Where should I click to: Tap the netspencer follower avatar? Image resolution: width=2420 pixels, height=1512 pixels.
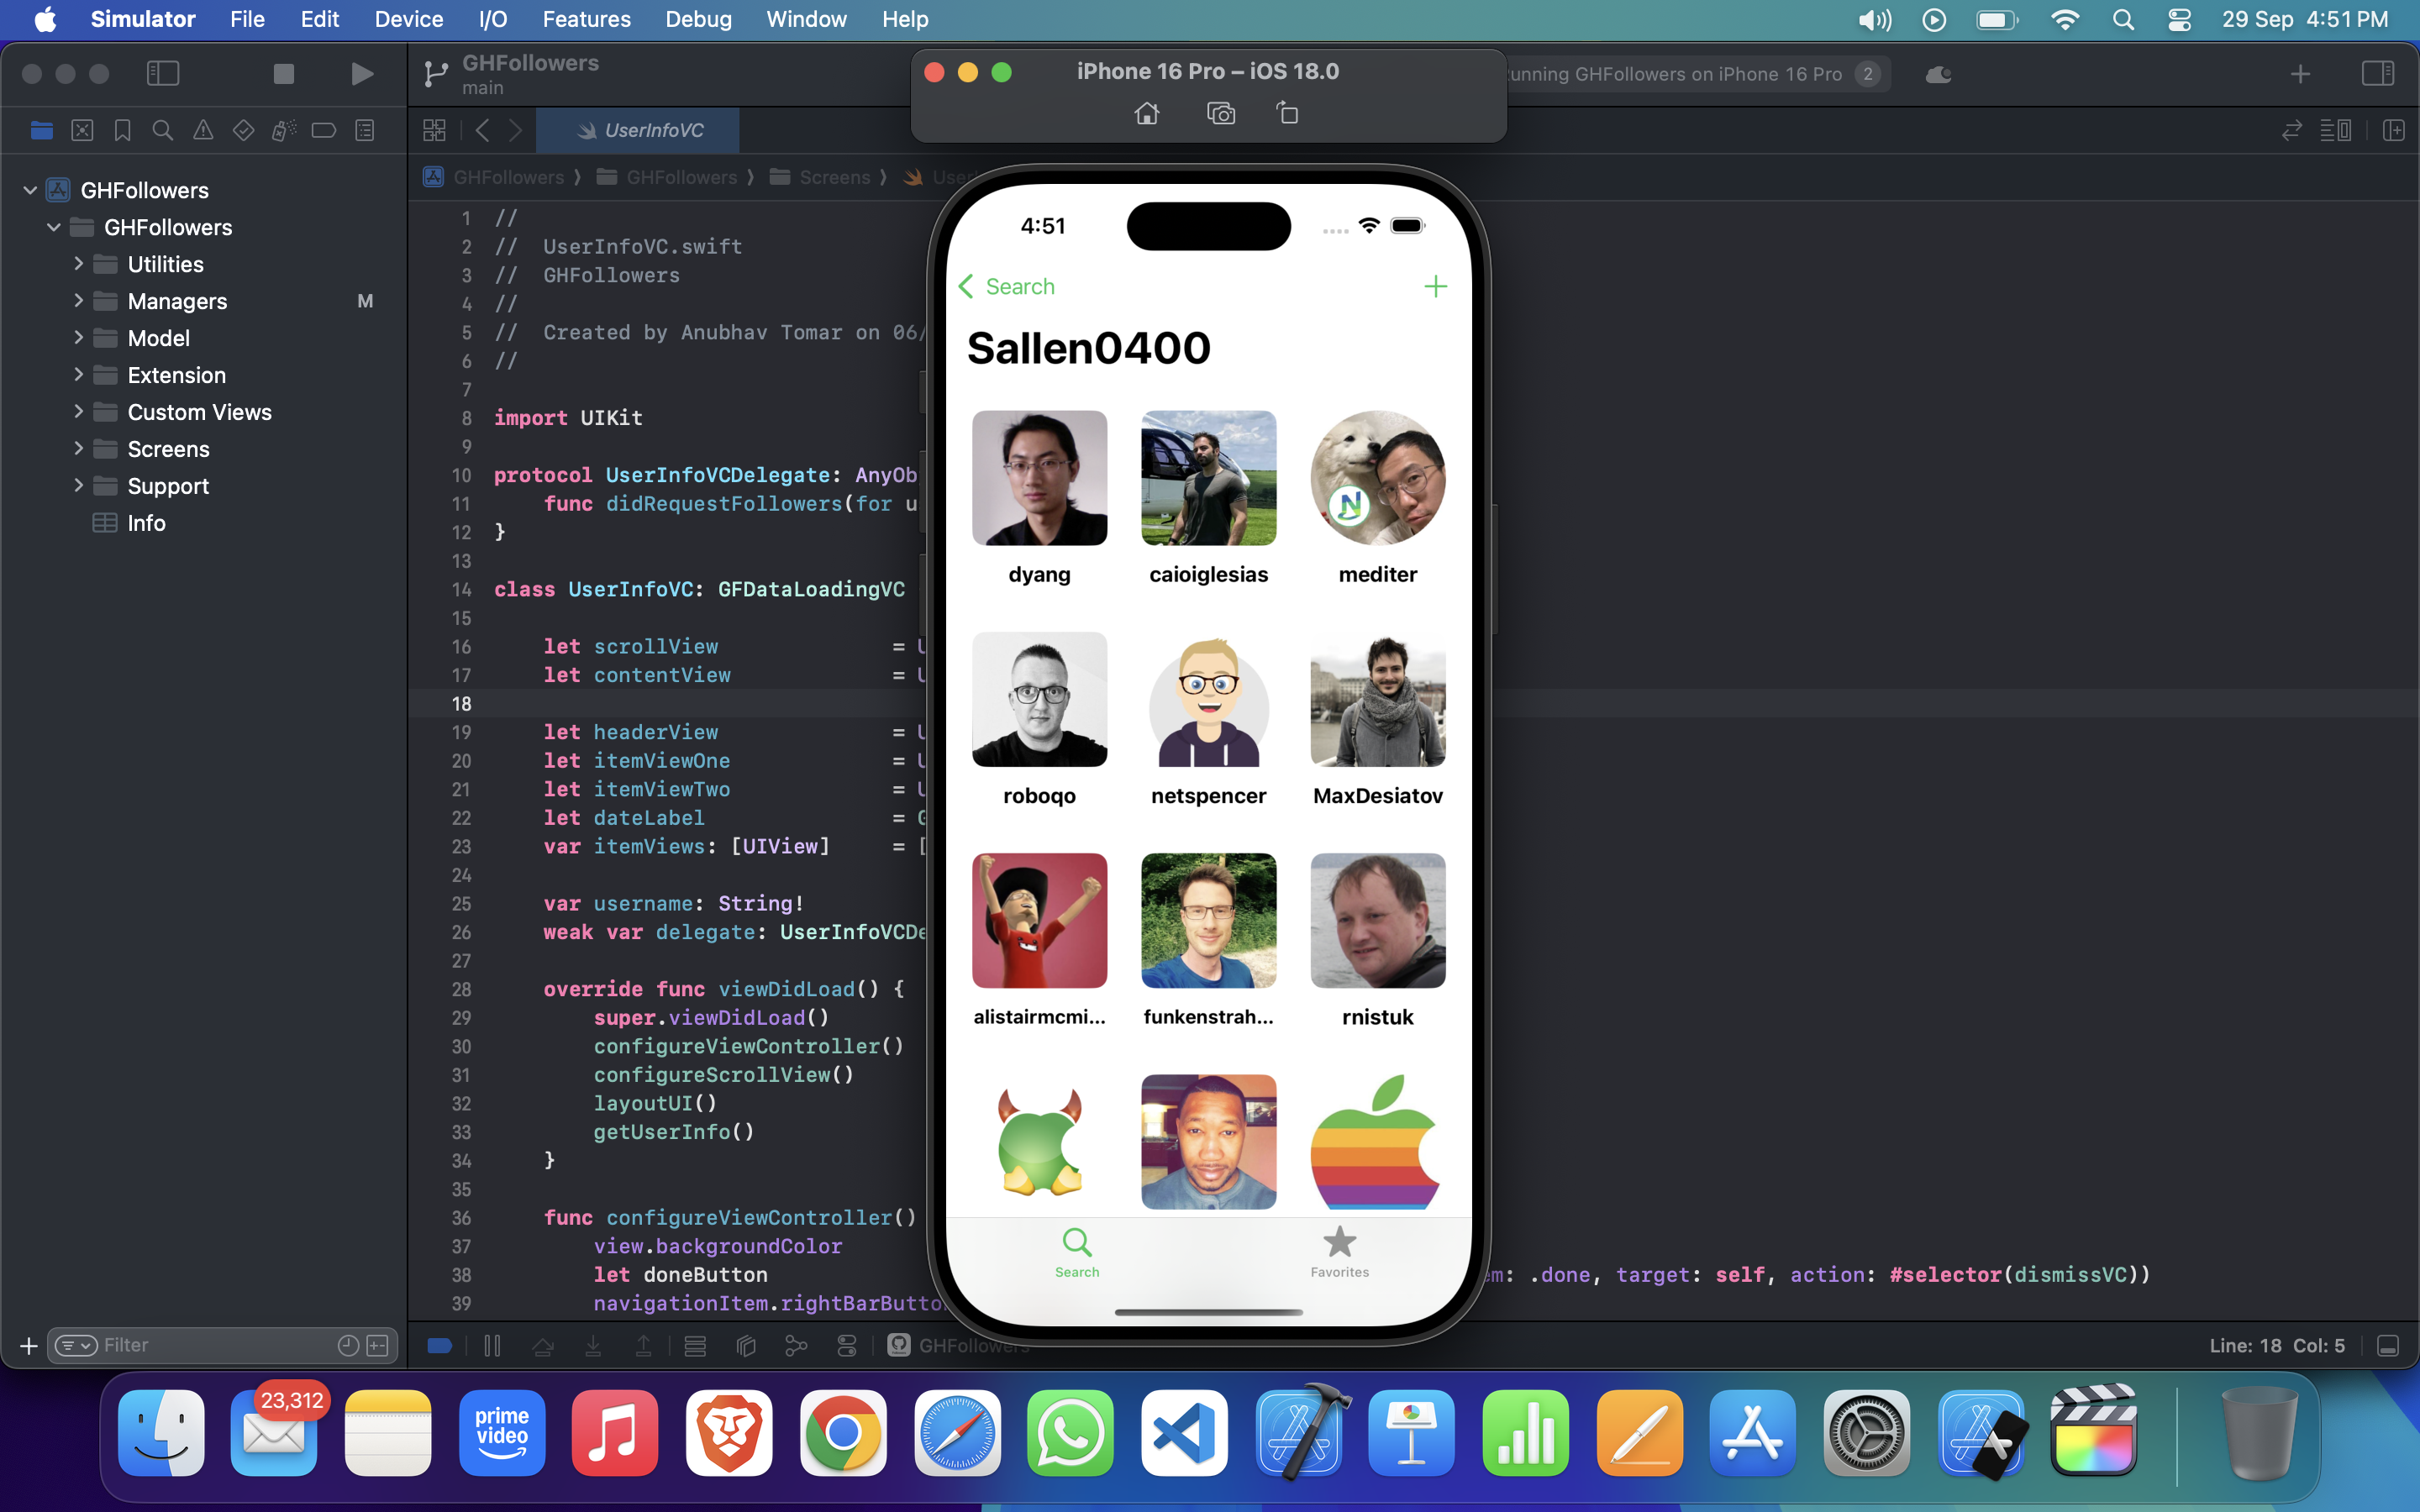[1208, 700]
